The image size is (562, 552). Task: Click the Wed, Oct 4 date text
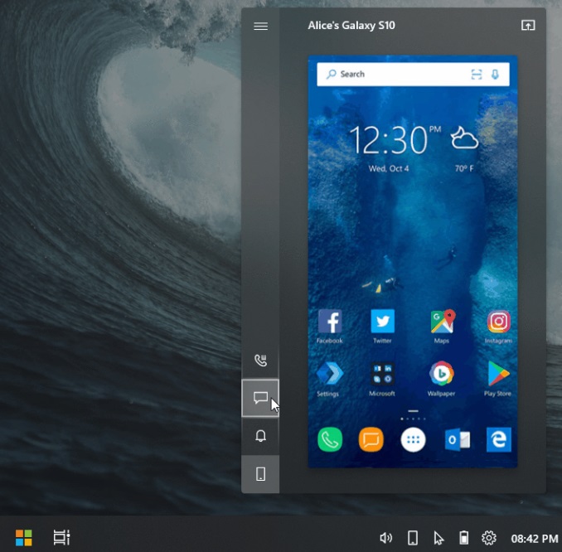(x=389, y=168)
